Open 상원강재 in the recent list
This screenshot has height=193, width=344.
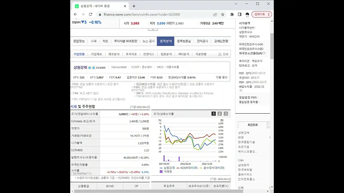(x=244, y=133)
